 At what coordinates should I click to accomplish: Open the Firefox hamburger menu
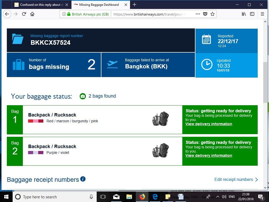pyautogui.click(x=262, y=14)
